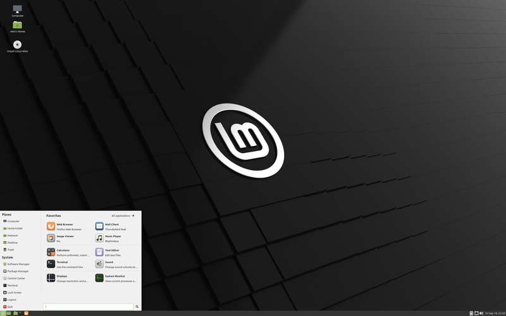The image size is (506, 316).
Task: Open Calculator from Favorites
Action: (x=68, y=252)
